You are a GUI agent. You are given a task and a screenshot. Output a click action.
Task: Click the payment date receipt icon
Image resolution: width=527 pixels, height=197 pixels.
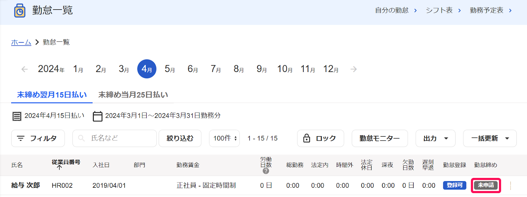click(x=17, y=116)
